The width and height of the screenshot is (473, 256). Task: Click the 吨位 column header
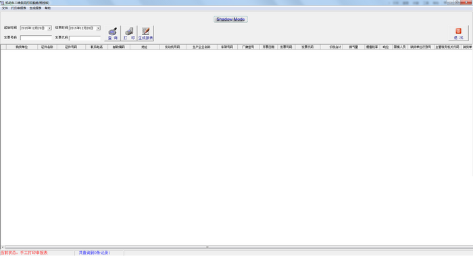(386, 47)
